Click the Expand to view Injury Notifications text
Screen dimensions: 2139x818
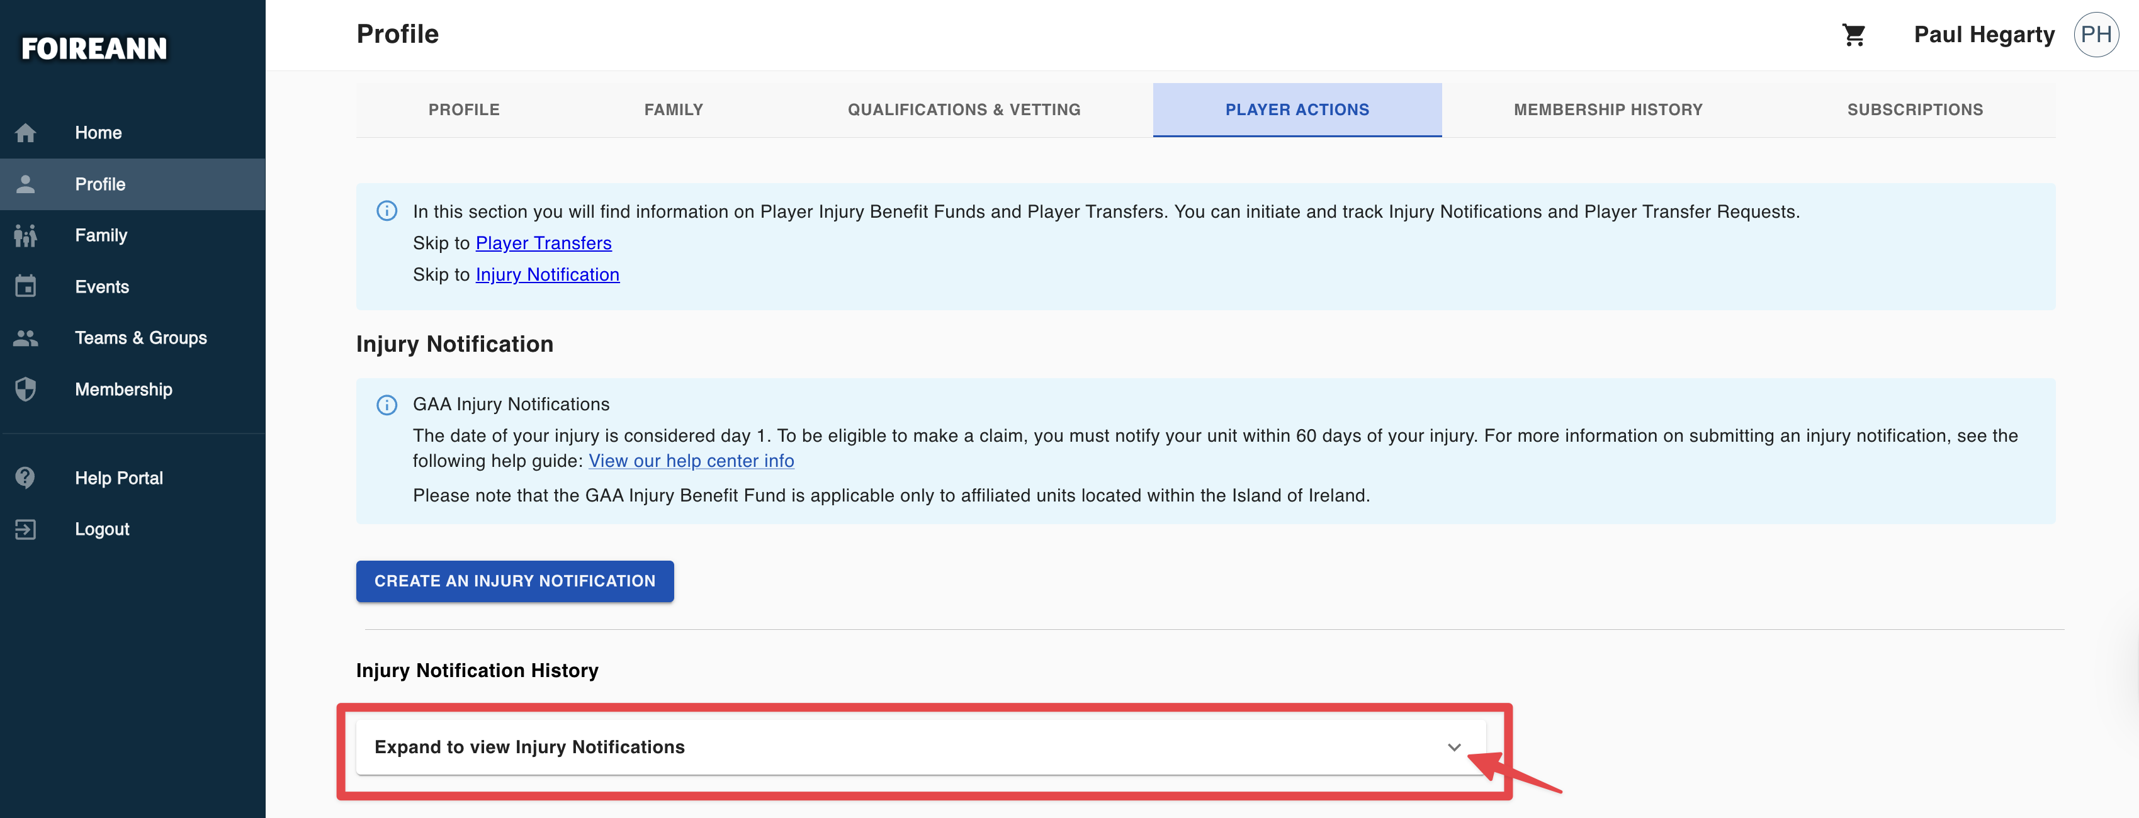[x=529, y=747]
